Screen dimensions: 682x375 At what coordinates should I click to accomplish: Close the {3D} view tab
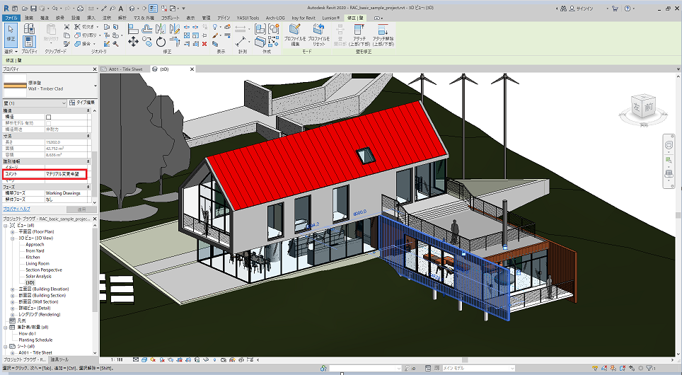pyautogui.click(x=192, y=69)
